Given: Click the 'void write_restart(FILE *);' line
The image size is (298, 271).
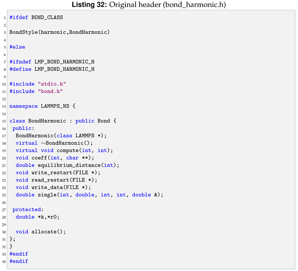Looking at the screenshot, I should click(x=58, y=172).
